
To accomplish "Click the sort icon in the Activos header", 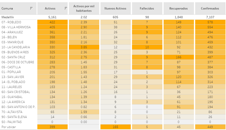I will click(x=66, y=8).
